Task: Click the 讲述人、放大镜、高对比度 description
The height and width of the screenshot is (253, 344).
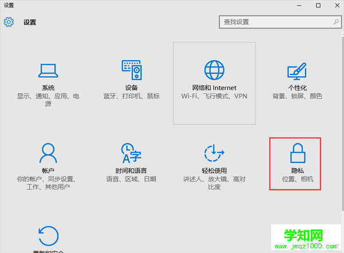Action: pos(214,183)
